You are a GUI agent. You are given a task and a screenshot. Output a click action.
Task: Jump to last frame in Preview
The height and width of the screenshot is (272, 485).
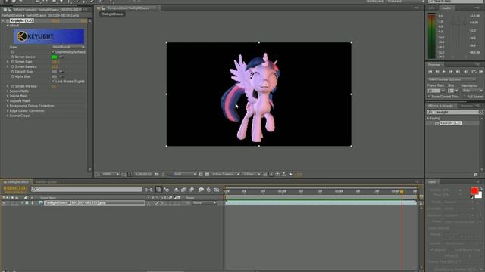click(458, 72)
